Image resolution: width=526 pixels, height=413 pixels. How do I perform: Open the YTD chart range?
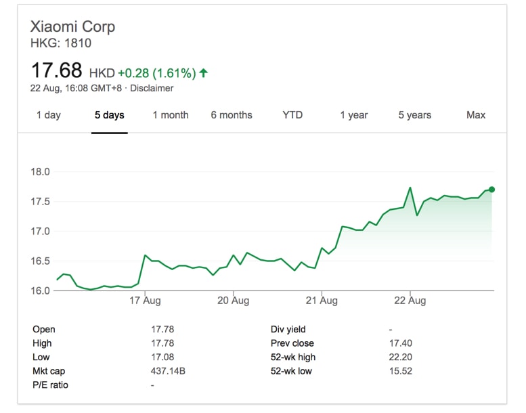click(x=292, y=115)
